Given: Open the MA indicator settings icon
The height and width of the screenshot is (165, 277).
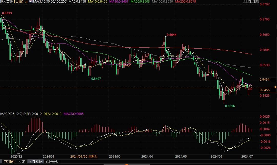Looking at the screenshot, I should [x=31, y=2].
